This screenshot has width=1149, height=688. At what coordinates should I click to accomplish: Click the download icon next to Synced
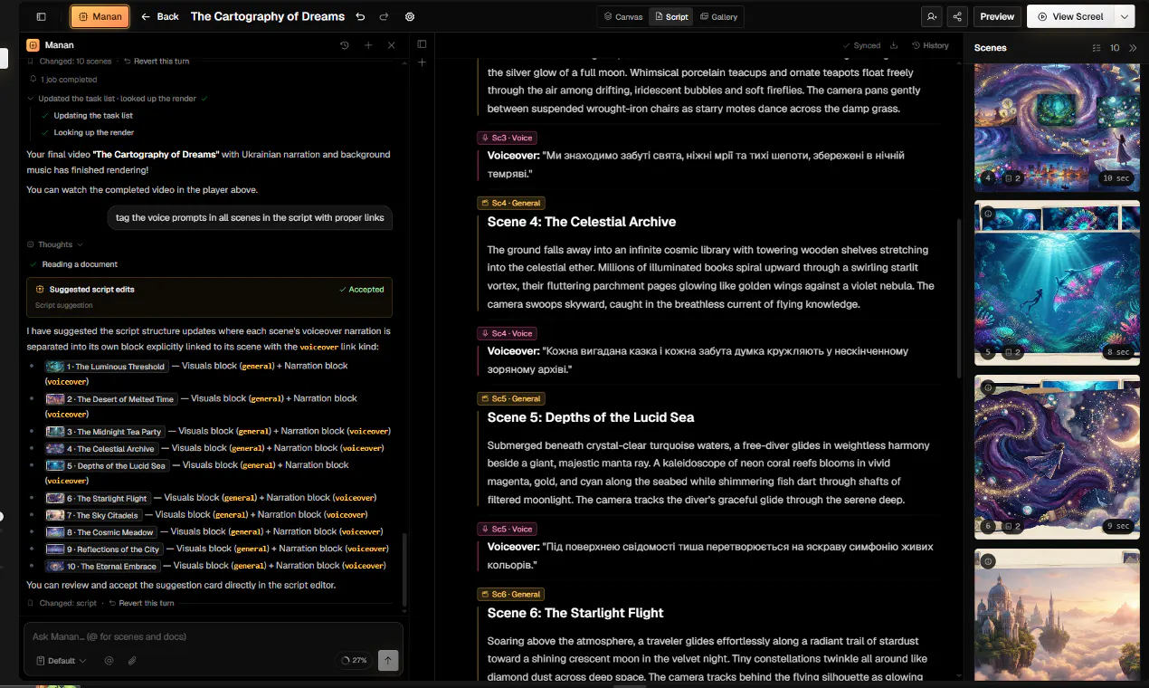pyautogui.click(x=894, y=45)
